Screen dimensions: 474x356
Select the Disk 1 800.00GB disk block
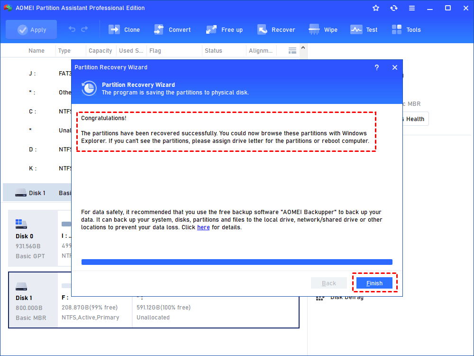33,300
